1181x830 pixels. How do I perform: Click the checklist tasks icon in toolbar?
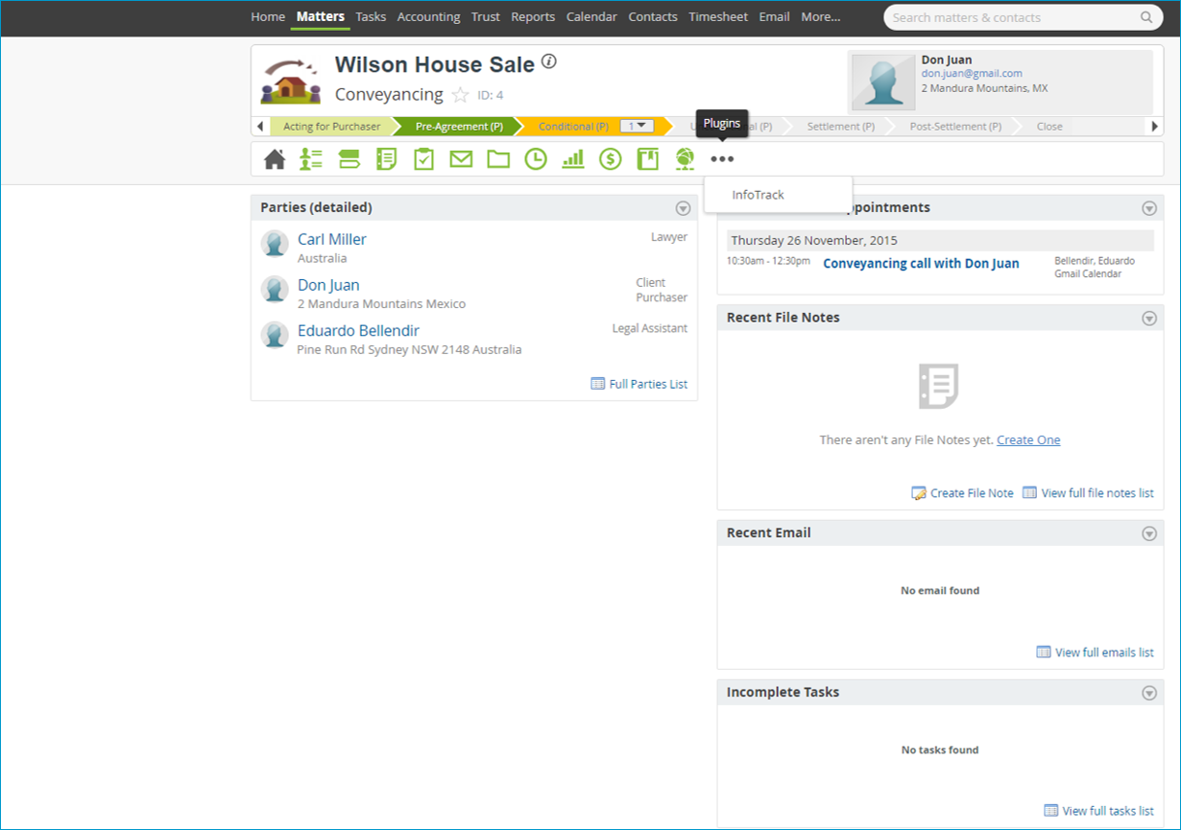click(x=423, y=159)
